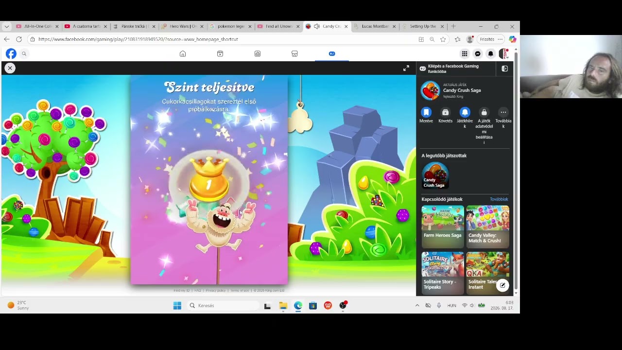This screenshot has height=350, width=622.
Task: Click the Frissítés update button
Action: pyautogui.click(x=487, y=39)
